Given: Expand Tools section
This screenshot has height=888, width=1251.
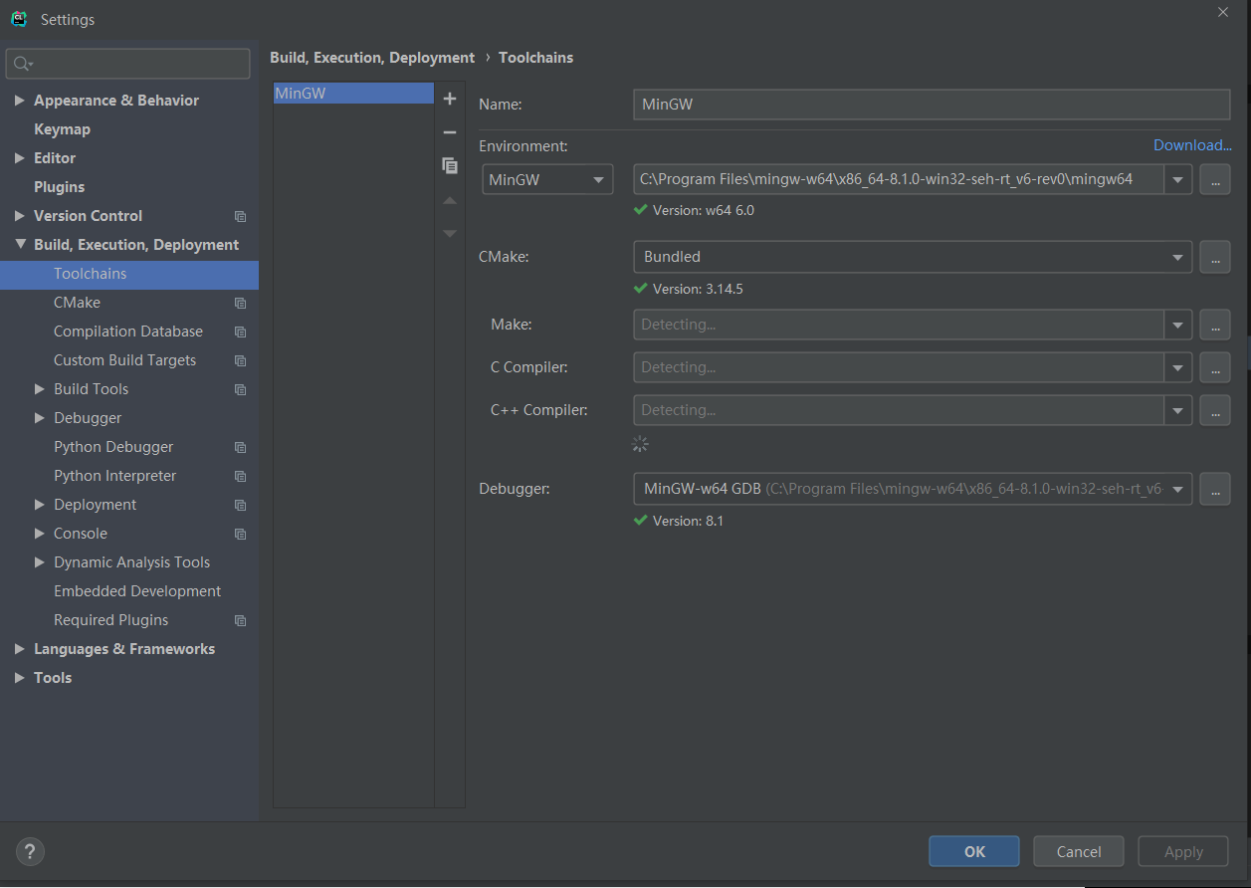Looking at the screenshot, I should 20,678.
